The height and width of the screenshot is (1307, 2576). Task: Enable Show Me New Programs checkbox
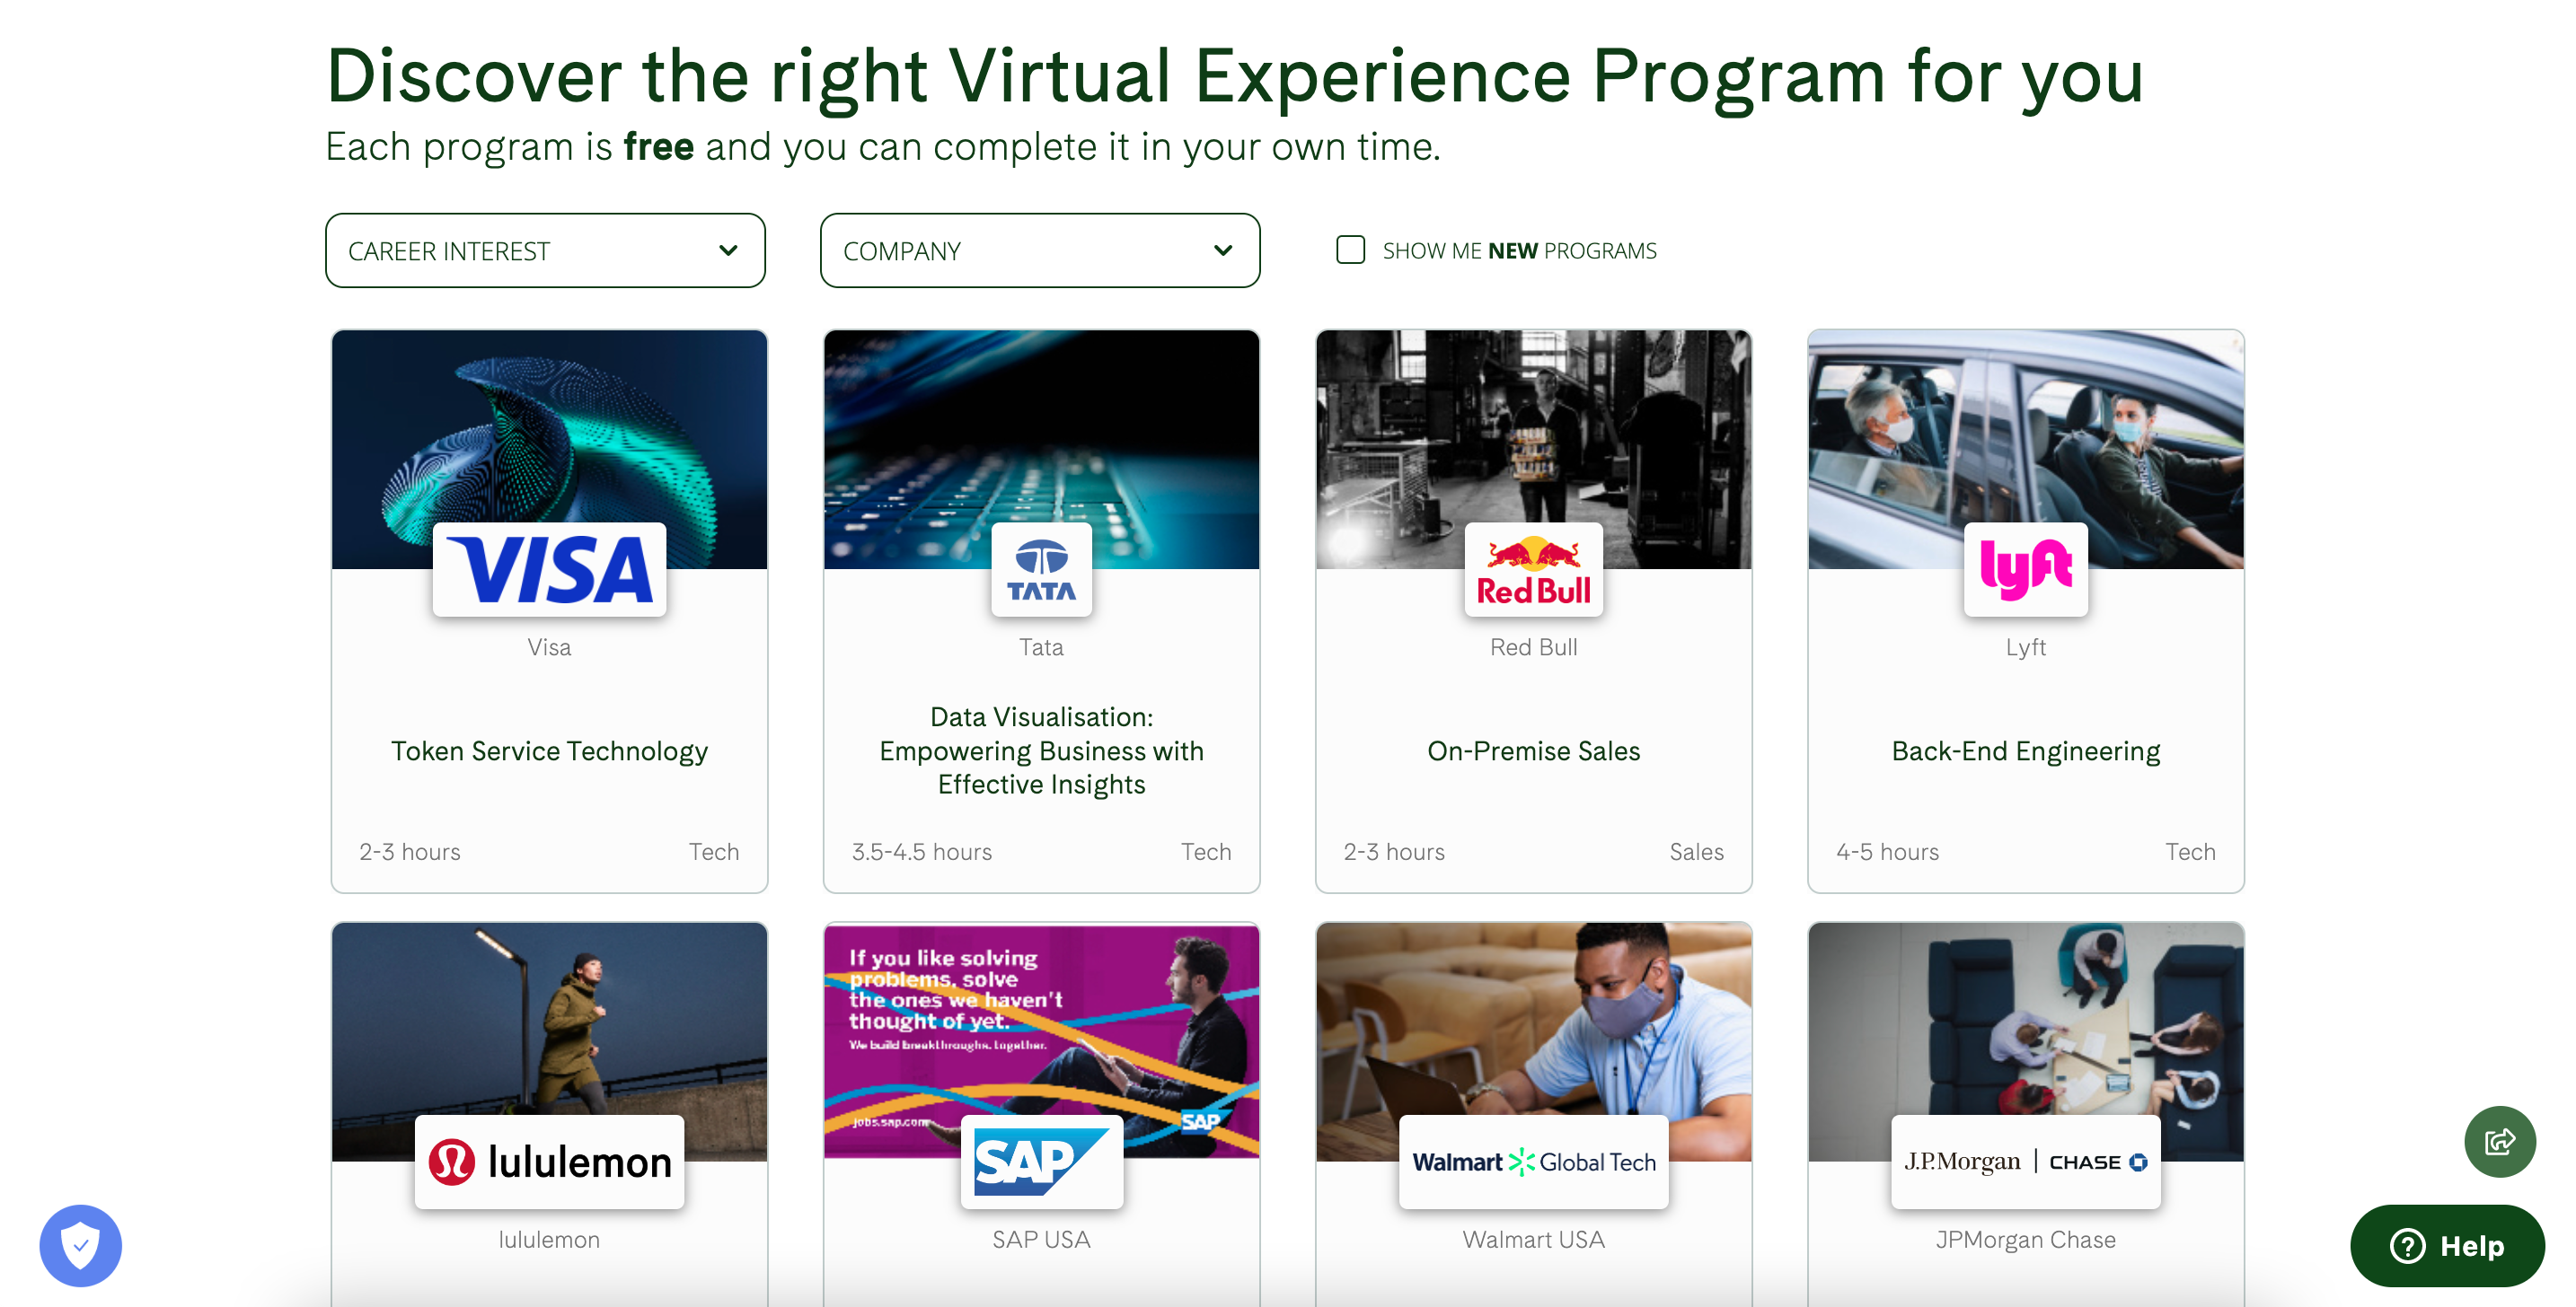(1350, 250)
